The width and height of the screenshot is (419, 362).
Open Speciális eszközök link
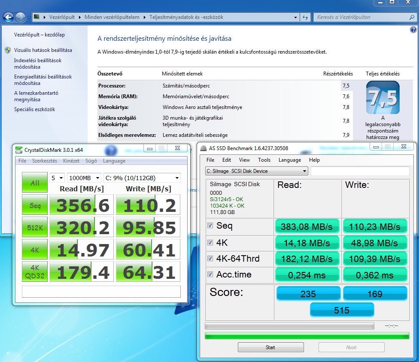pyautogui.click(x=34, y=109)
